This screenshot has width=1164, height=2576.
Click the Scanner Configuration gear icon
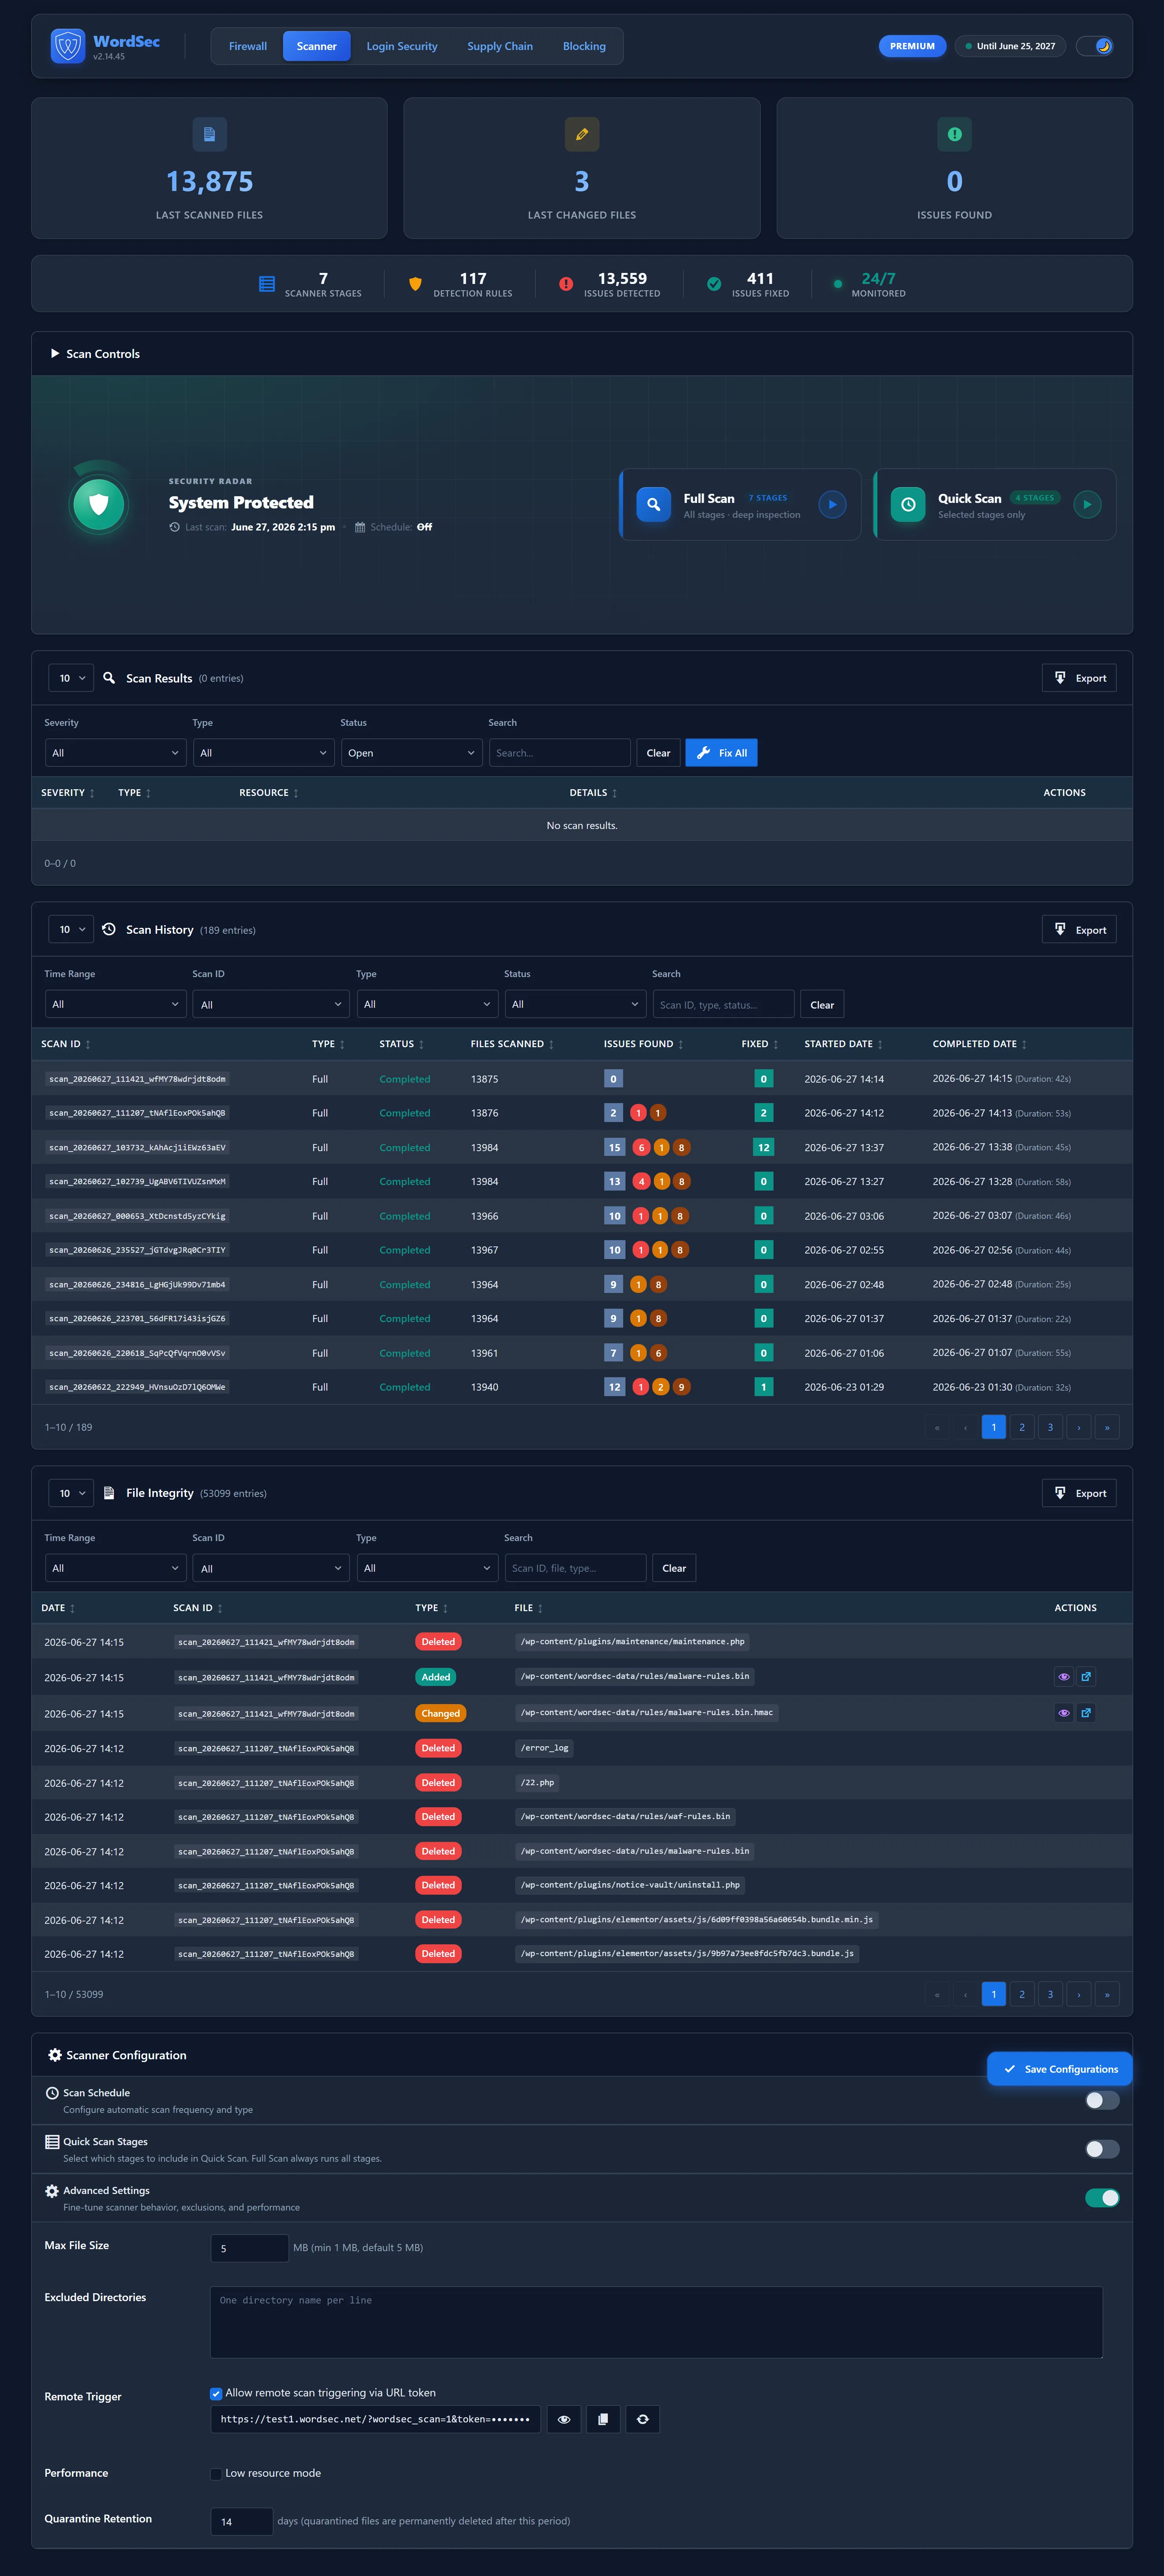(55, 2055)
